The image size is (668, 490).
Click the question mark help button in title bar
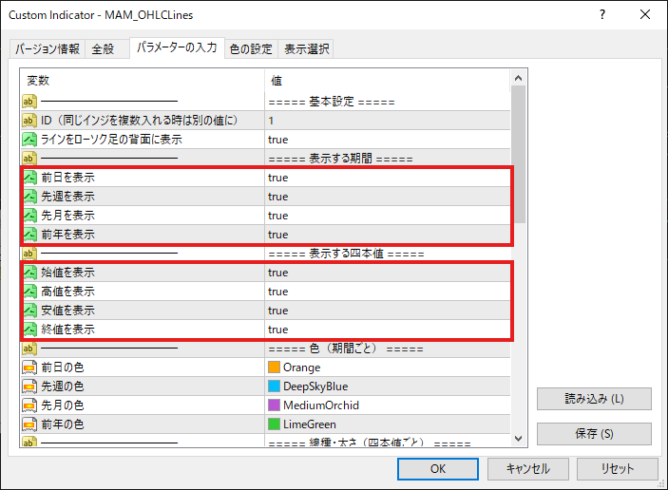pos(602,14)
